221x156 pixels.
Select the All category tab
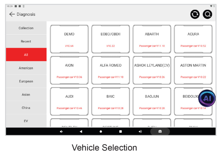pyautogui.click(x=26, y=54)
